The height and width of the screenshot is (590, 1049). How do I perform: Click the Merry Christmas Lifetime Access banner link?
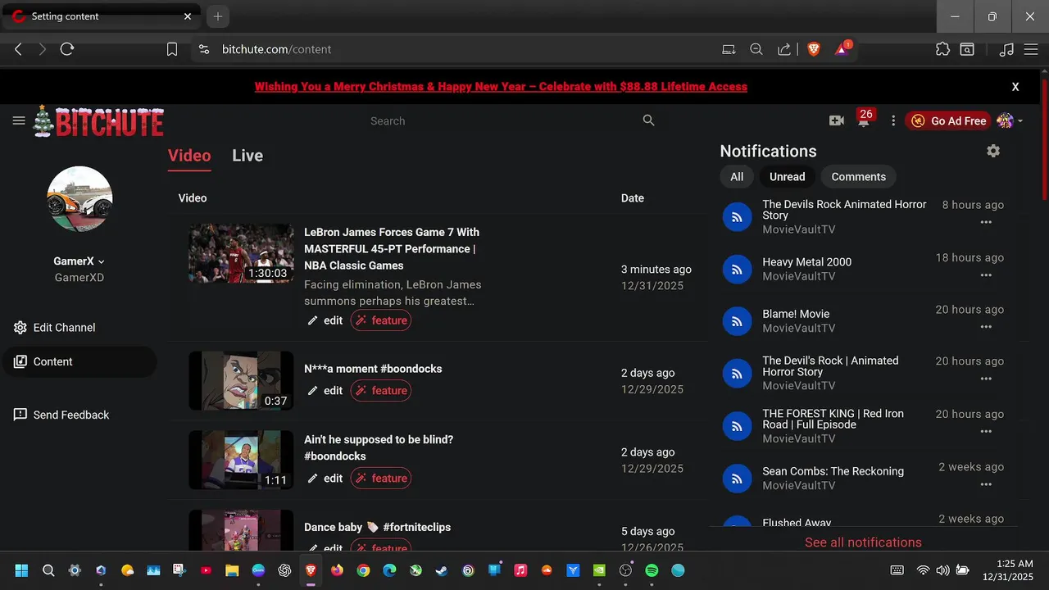(501, 86)
